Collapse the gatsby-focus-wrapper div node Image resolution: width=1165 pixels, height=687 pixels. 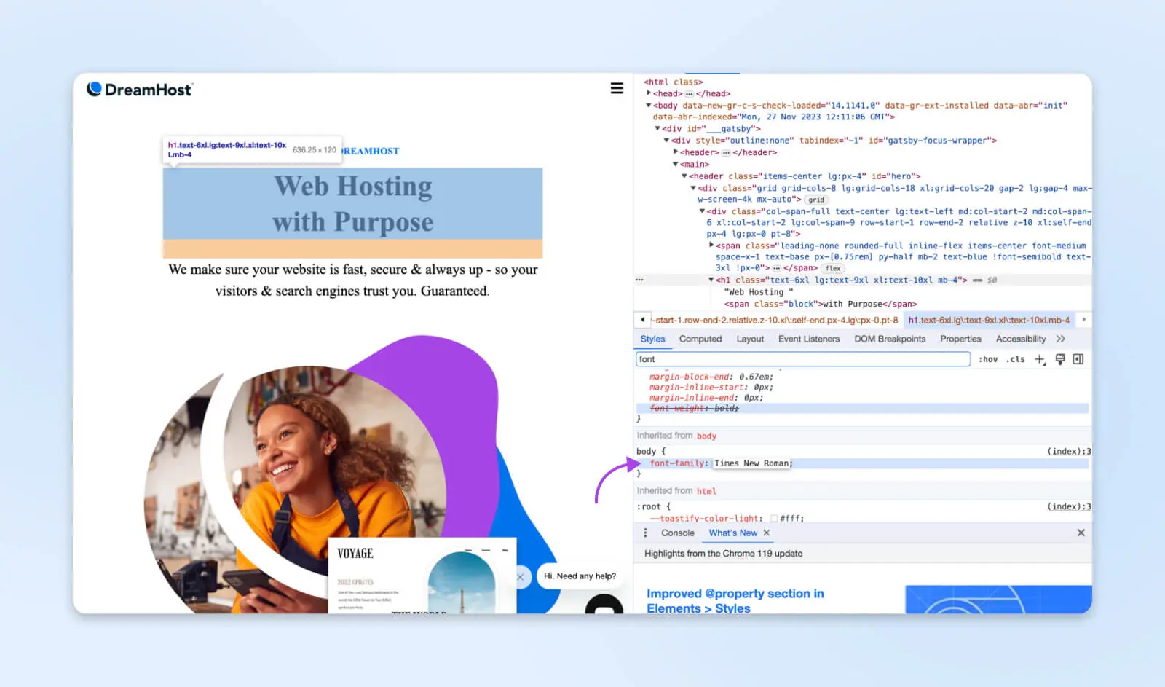pyautogui.click(x=666, y=140)
